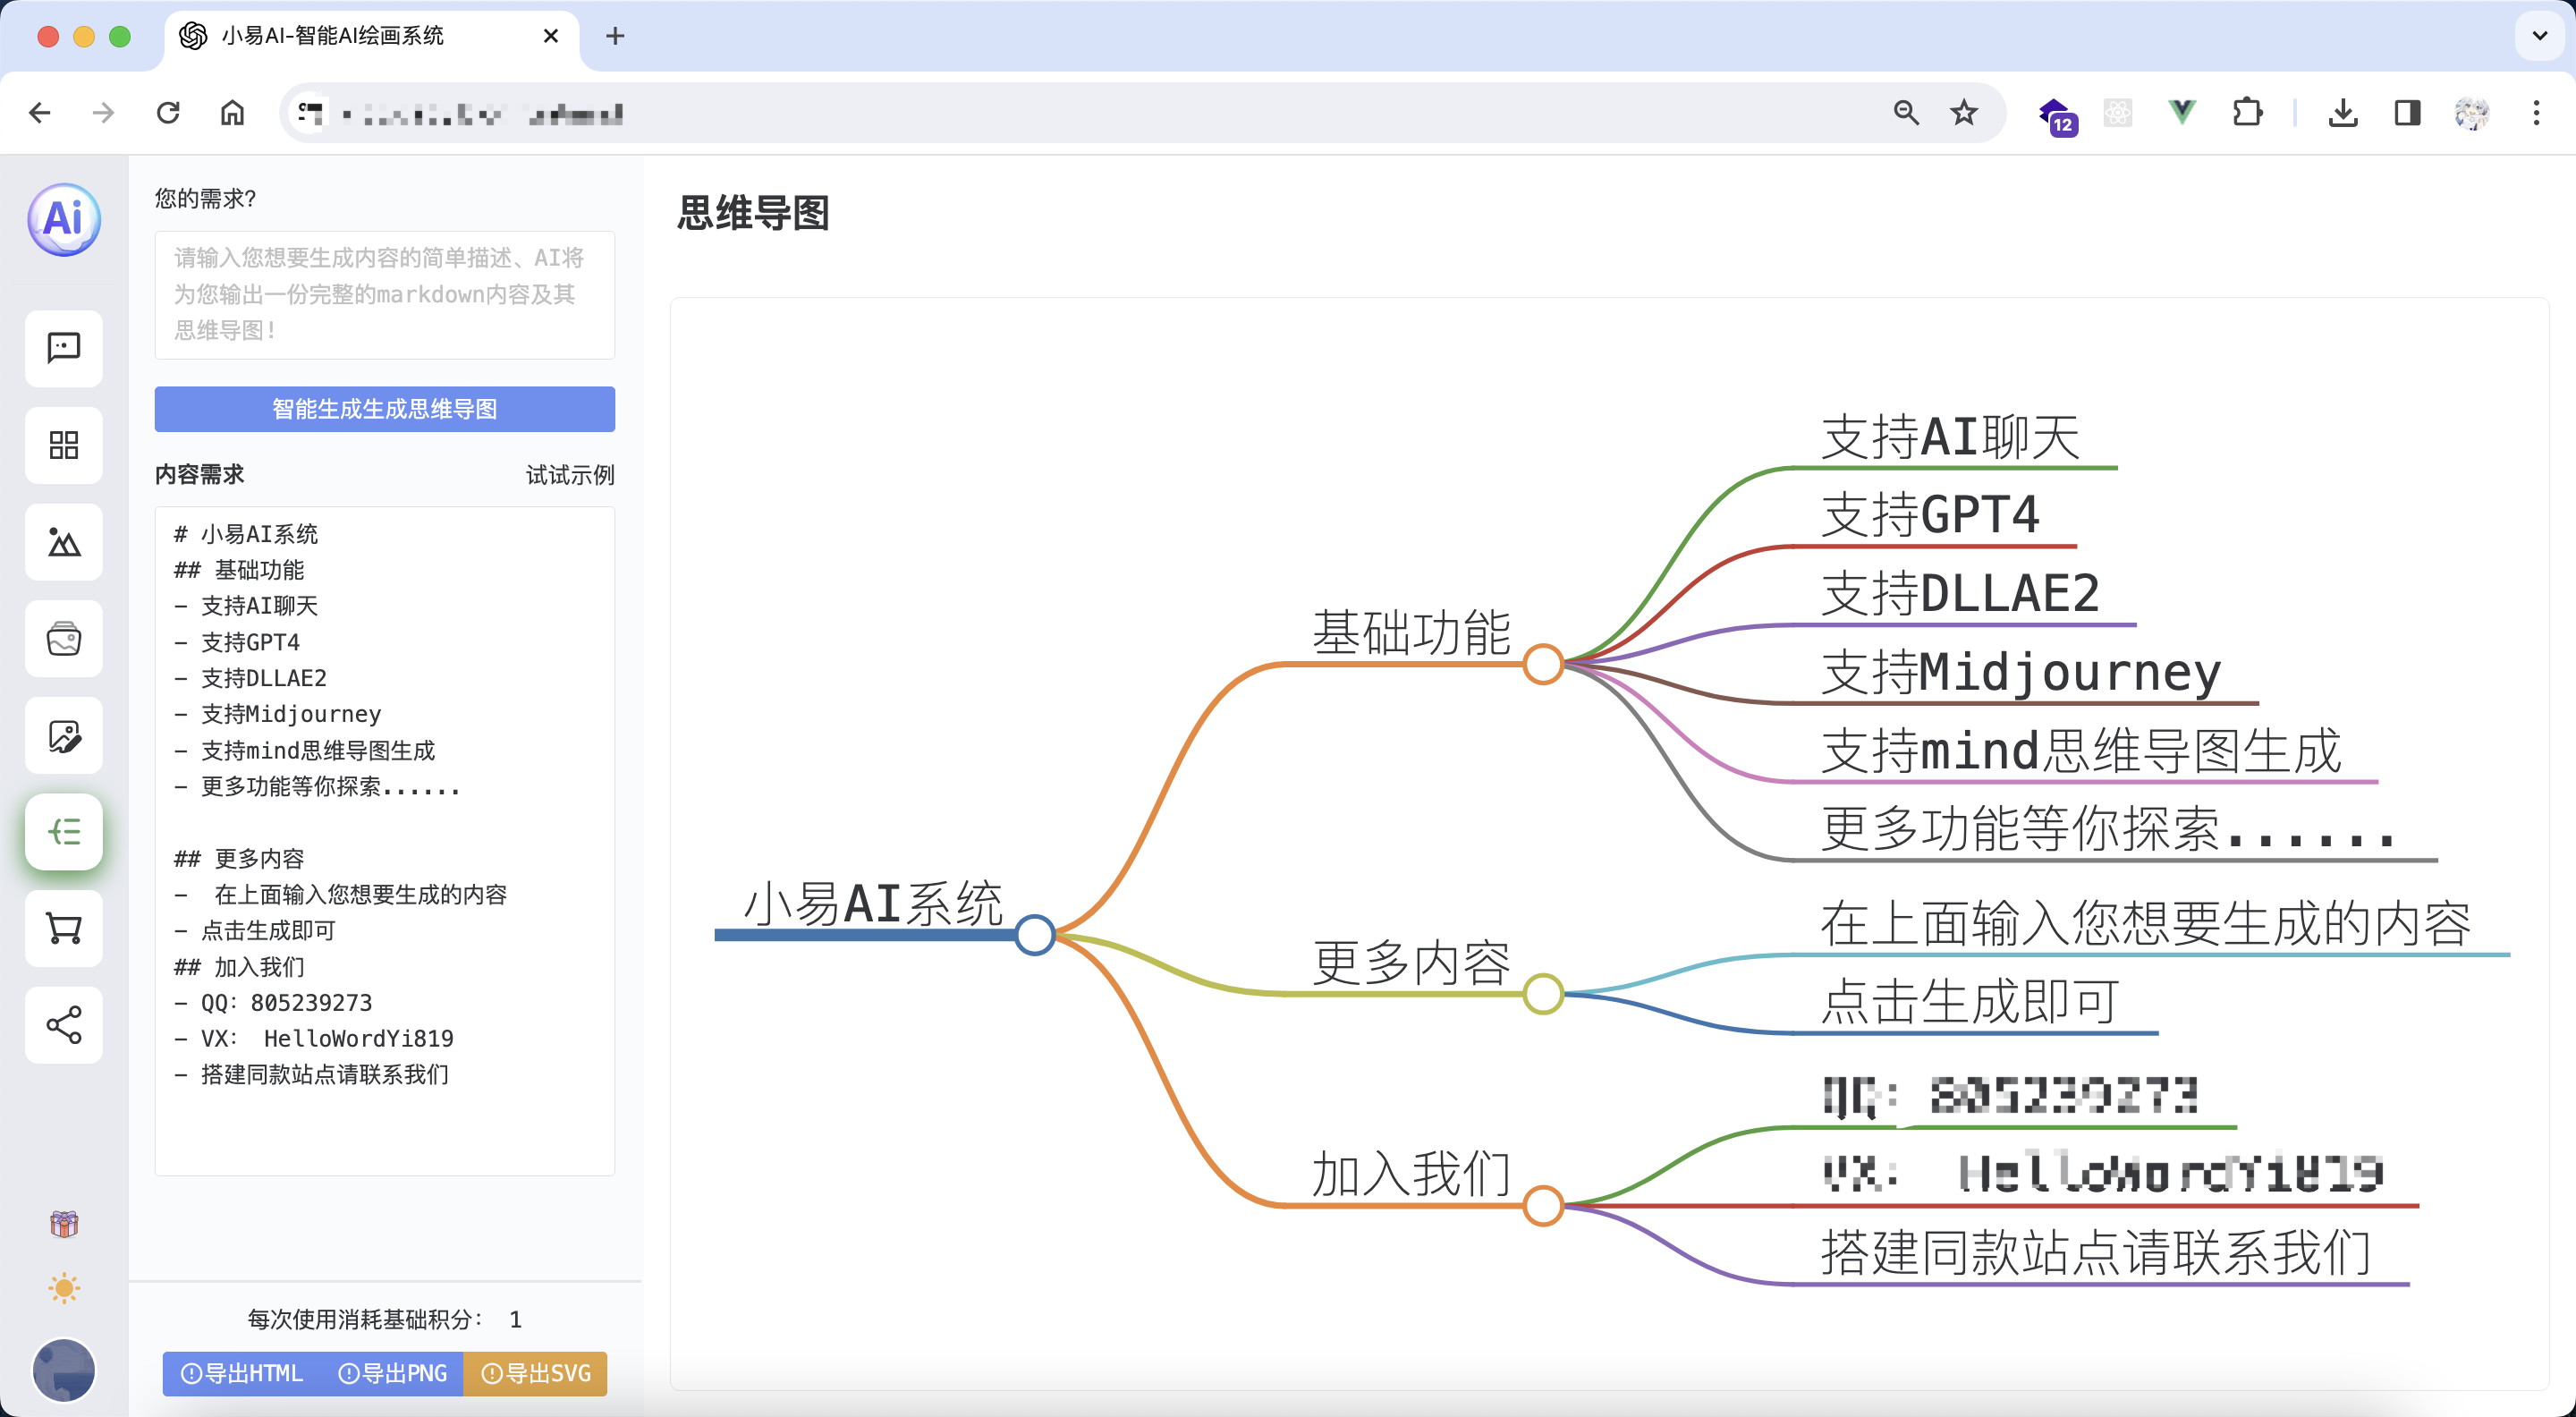Open the browser home page
The image size is (2576, 1417).
[x=232, y=113]
